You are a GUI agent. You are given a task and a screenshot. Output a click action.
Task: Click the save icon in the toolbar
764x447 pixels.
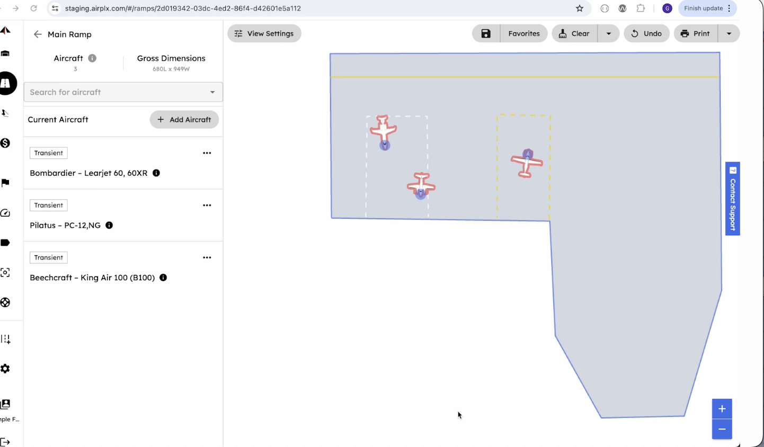pyautogui.click(x=486, y=33)
